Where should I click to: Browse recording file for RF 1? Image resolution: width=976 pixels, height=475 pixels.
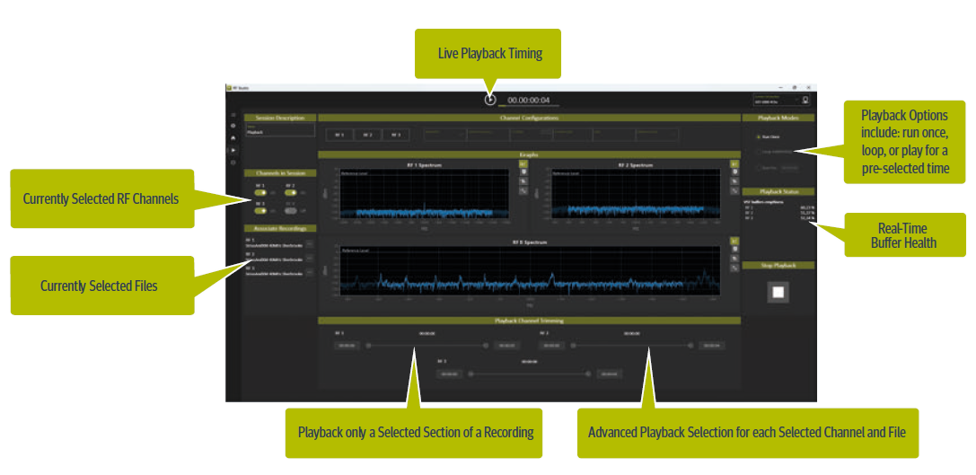click(309, 243)
